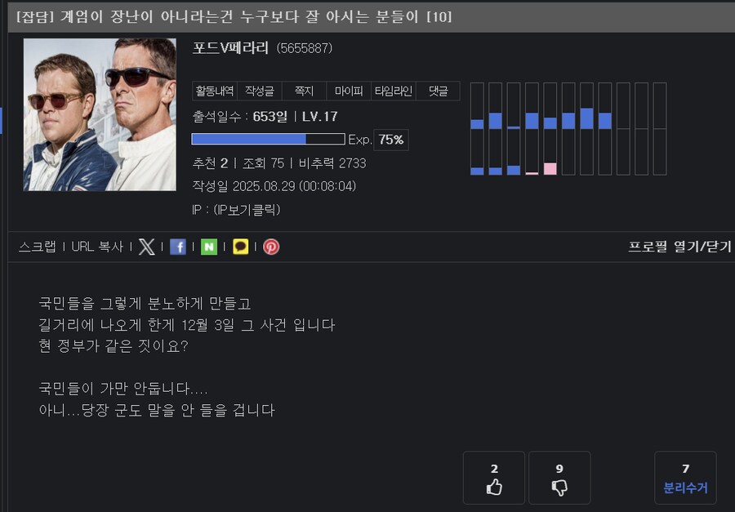Click the 스크랩 link
This screenshot has height=512, width=735.
[x=38, y=247]
